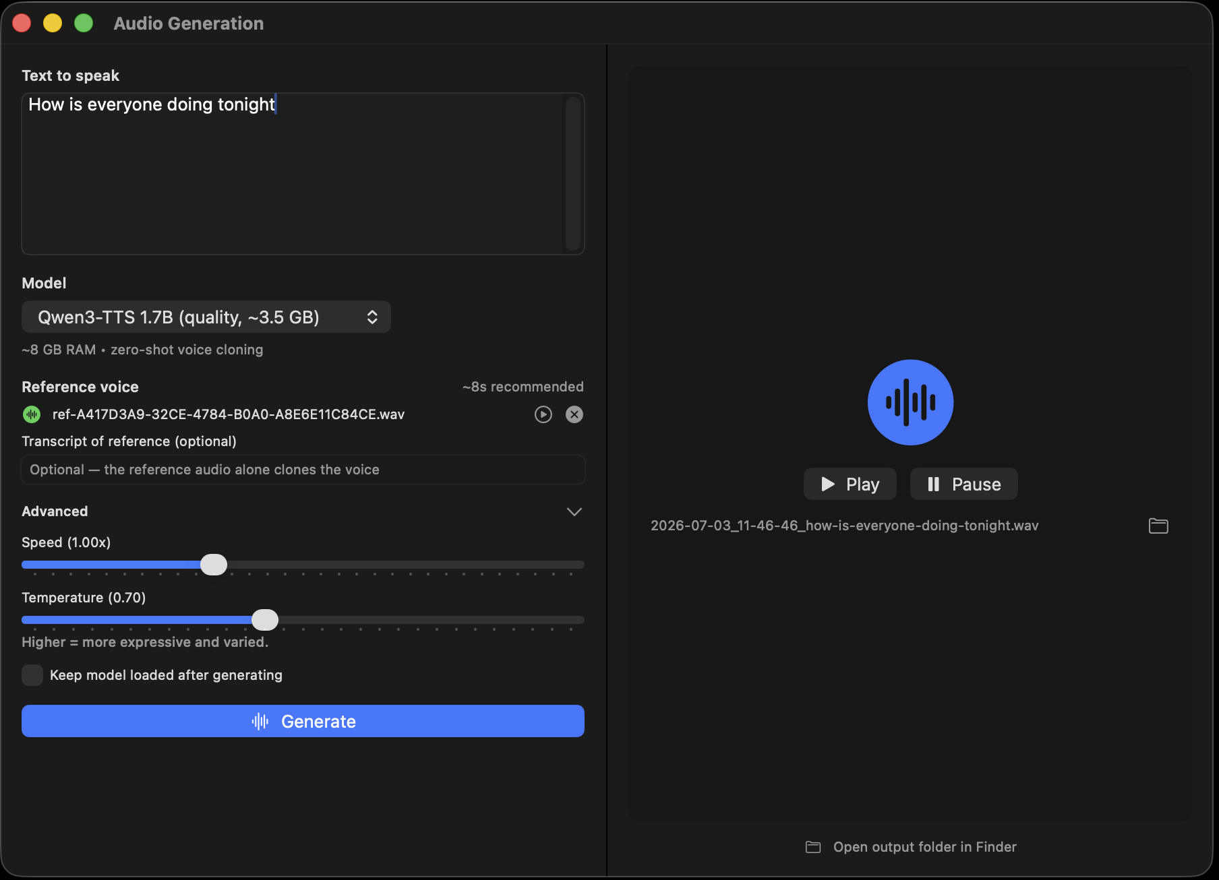Zoom the window with green button

click(84, 23)
